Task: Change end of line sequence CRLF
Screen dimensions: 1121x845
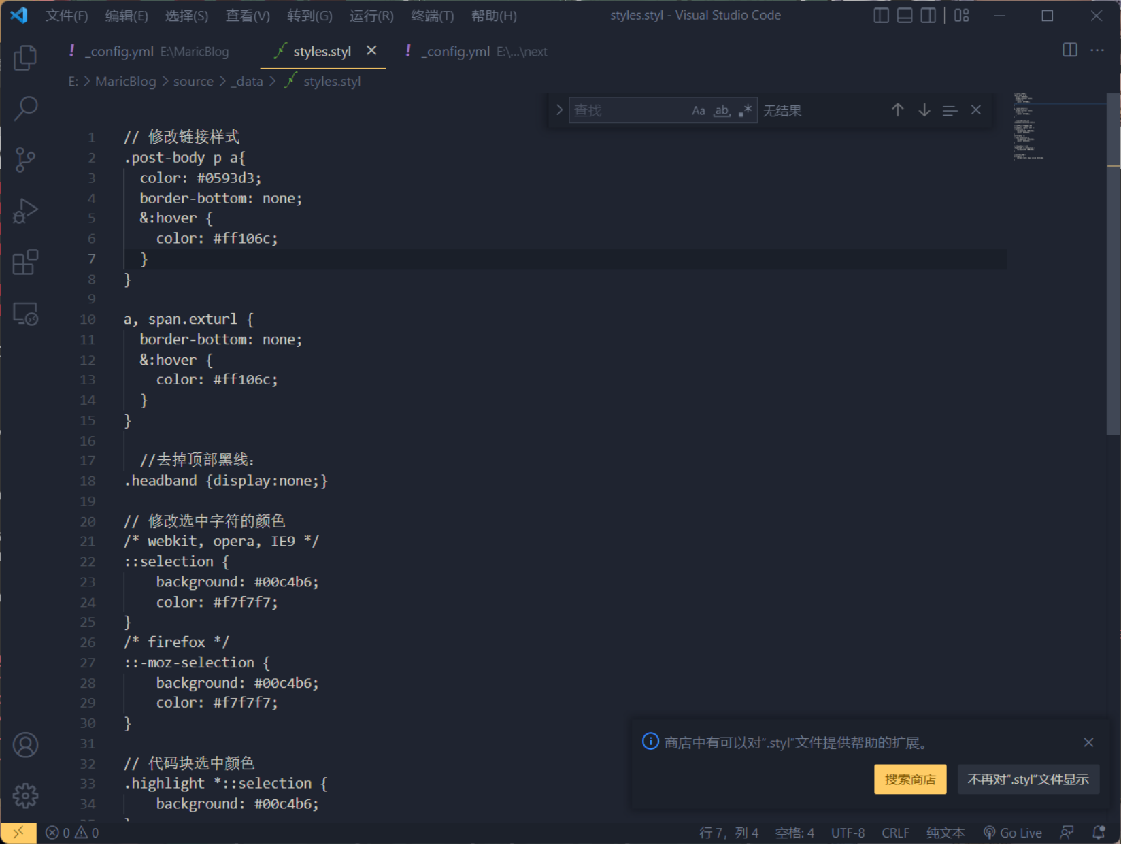Action: (x=895, y=833)
